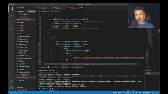
Task: Expand the .vscode folder
Action: tap(22, 28)
